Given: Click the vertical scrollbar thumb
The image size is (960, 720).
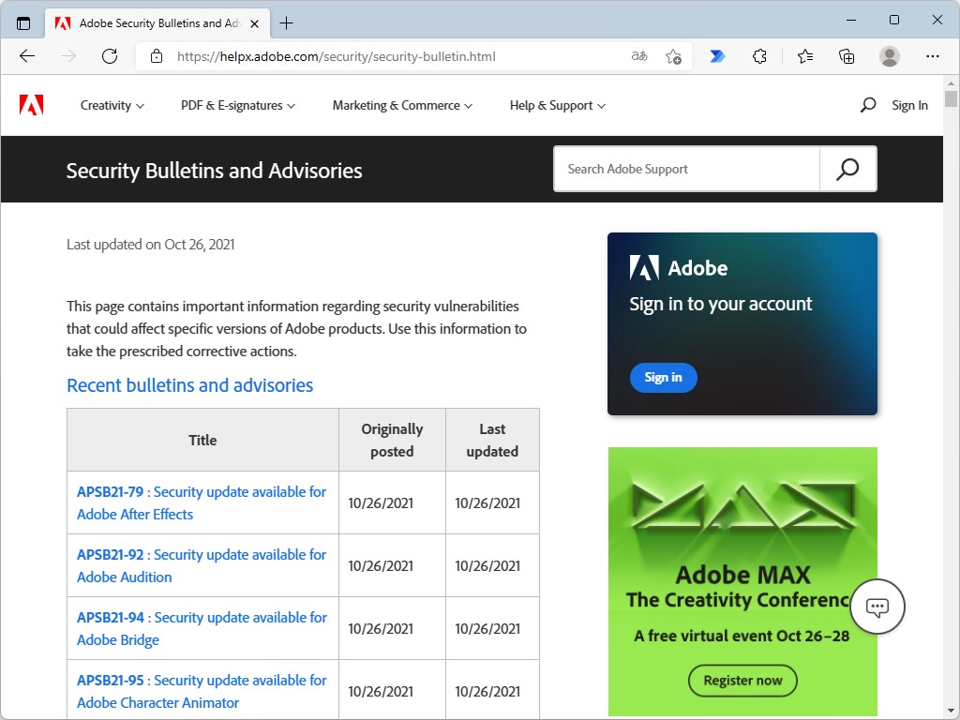Looking at the screenshot, I should tap(951, 98).
